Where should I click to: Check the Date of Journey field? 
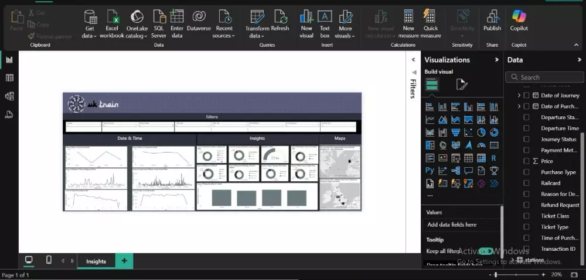point(526,95)
